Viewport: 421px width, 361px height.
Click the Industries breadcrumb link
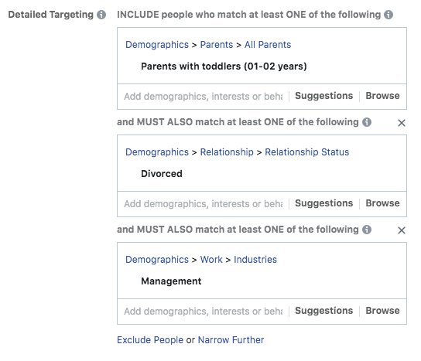pyautogui.click(x=255, y=260)
